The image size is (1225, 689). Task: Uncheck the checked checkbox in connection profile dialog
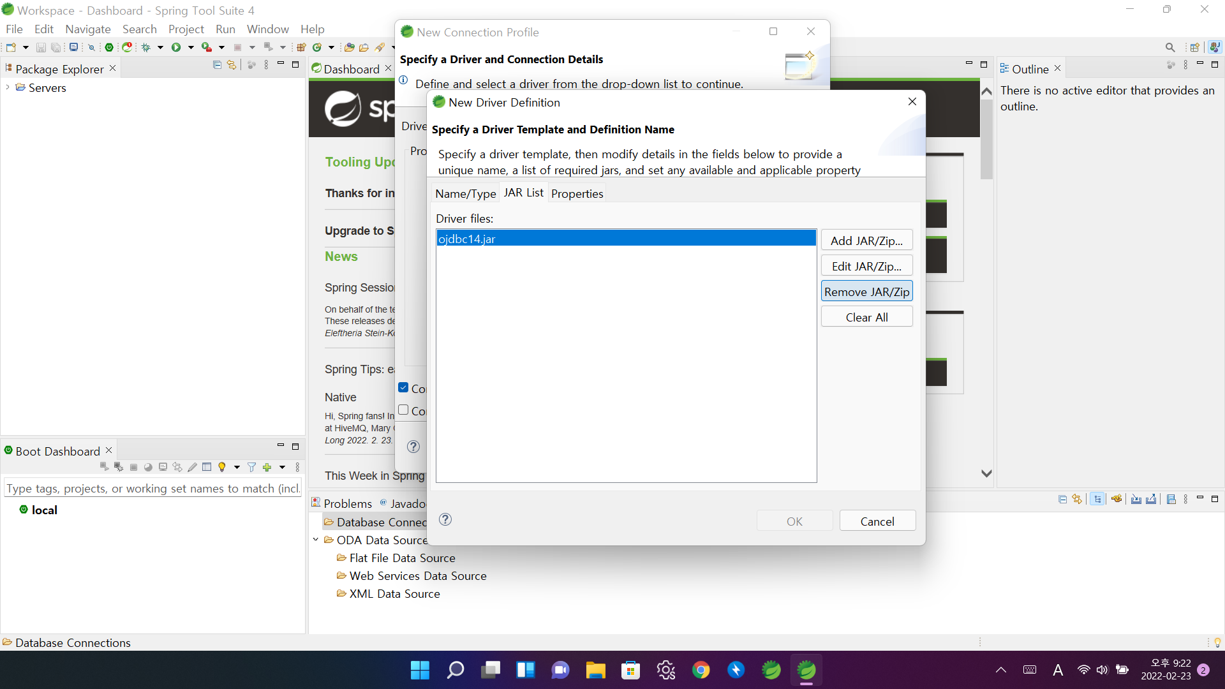[403, 387]
